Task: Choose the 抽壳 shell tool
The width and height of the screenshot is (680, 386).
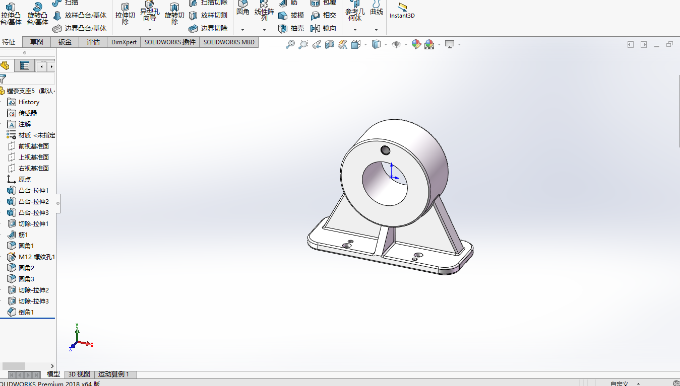Action: (291, 29)
